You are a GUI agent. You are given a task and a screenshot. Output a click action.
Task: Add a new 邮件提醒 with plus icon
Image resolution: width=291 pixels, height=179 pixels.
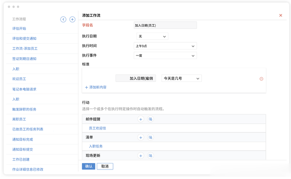pos(140,119)
